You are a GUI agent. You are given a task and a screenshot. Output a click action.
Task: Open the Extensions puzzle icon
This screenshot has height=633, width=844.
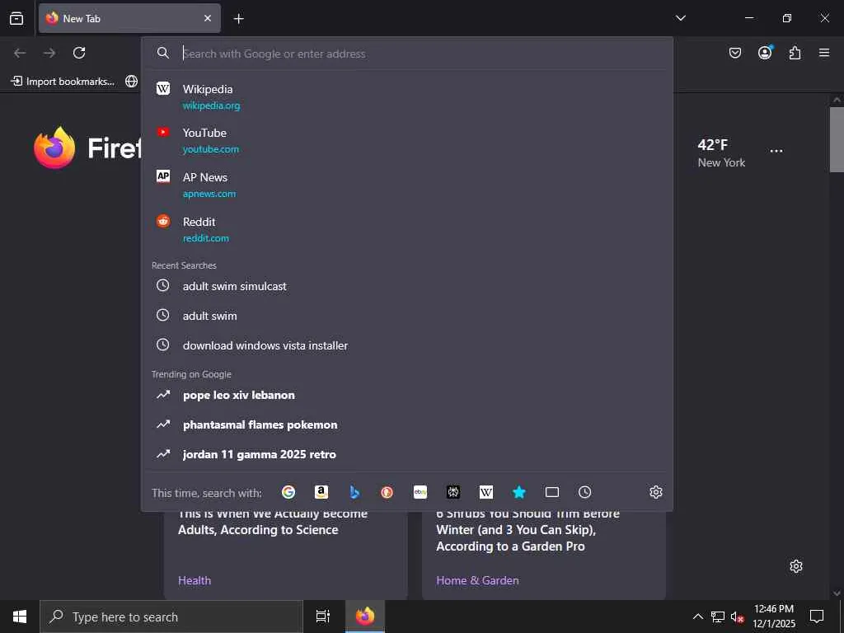point(795,53)
